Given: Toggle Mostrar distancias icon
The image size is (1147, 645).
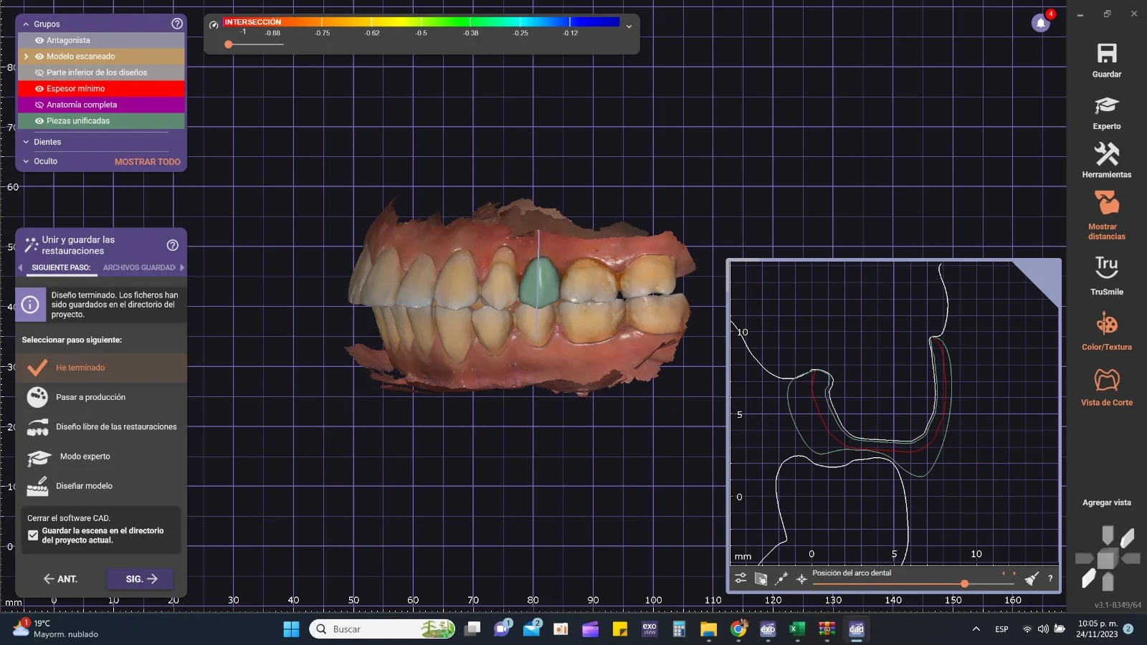Looking at the screenshot, I should (x=1106, y=204).
